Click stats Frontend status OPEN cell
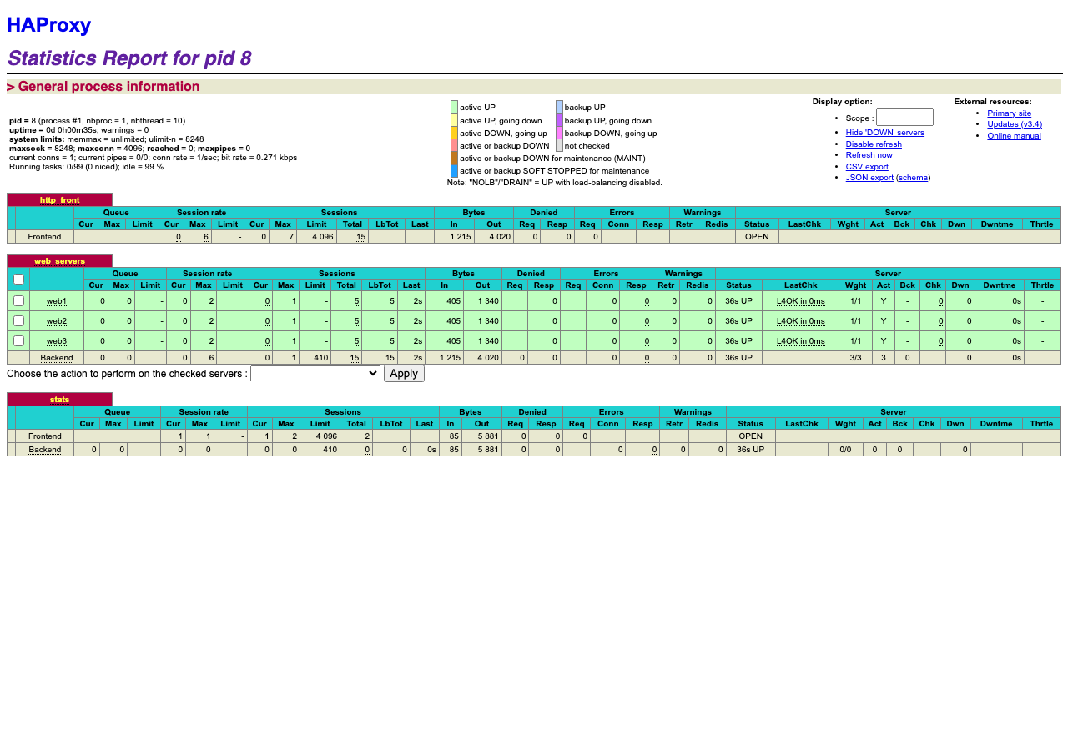The height and width of the screenshot is (751, 1068). [x=751, y=436]
